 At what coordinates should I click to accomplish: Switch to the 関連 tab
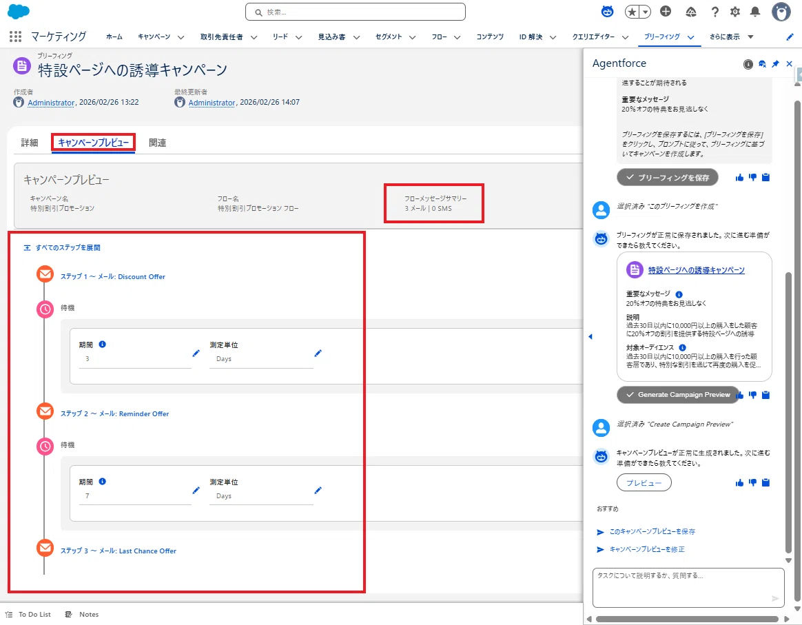158,143
